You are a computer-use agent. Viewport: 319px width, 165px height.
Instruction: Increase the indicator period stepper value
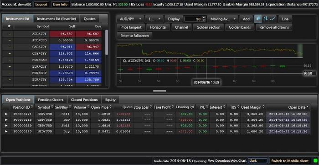coord(204,18)
